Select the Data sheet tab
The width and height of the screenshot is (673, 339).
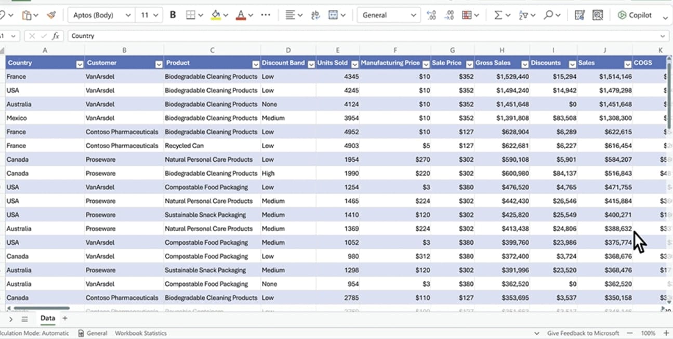(47, 318)
